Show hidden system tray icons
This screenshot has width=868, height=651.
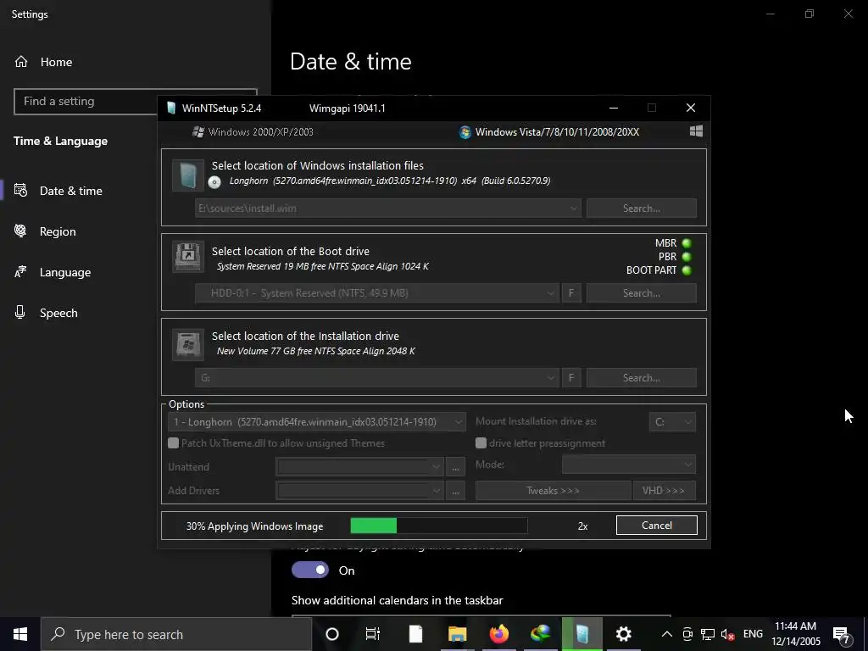click(x=667, y=634)
